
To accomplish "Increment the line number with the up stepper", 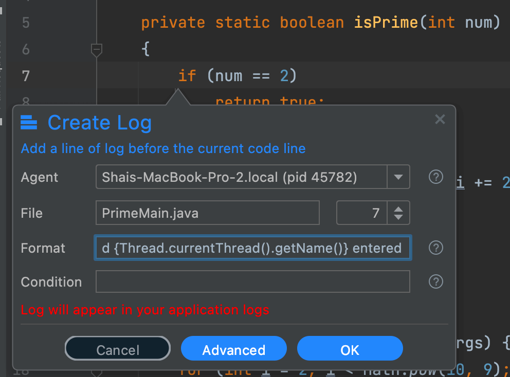I will tap(398, 209).
